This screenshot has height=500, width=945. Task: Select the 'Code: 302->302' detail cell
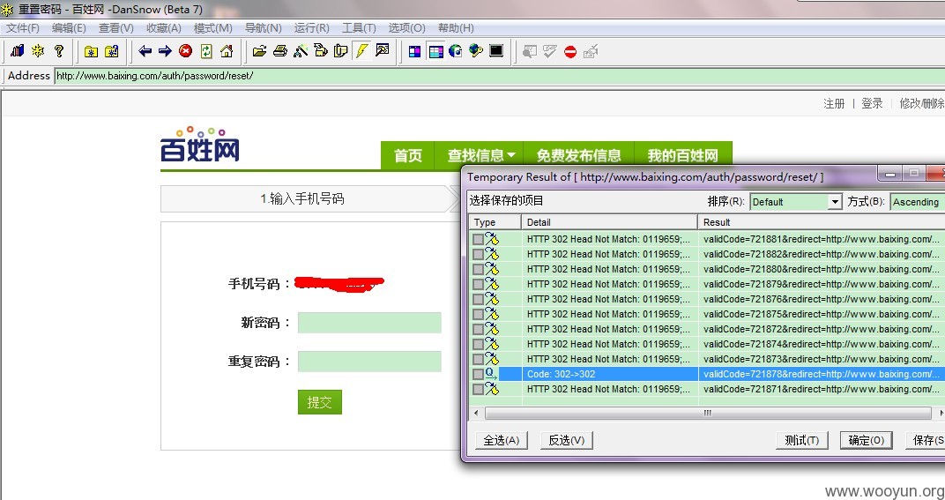pos(610,375)
